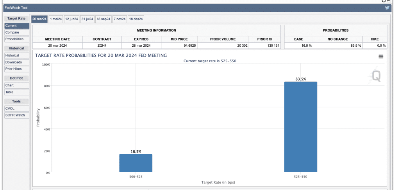Click the 0,0 % hike probability cell
The image size is (400, 190).
(375, 46)
